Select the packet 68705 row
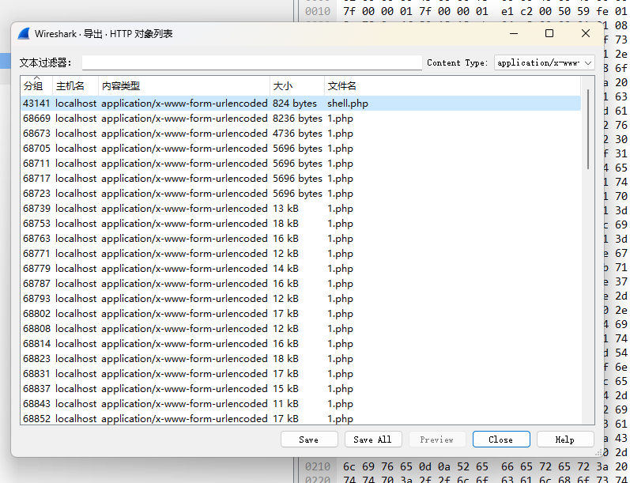Image resolution: width=630 pixels, height=483 pixels. point(300,149)
